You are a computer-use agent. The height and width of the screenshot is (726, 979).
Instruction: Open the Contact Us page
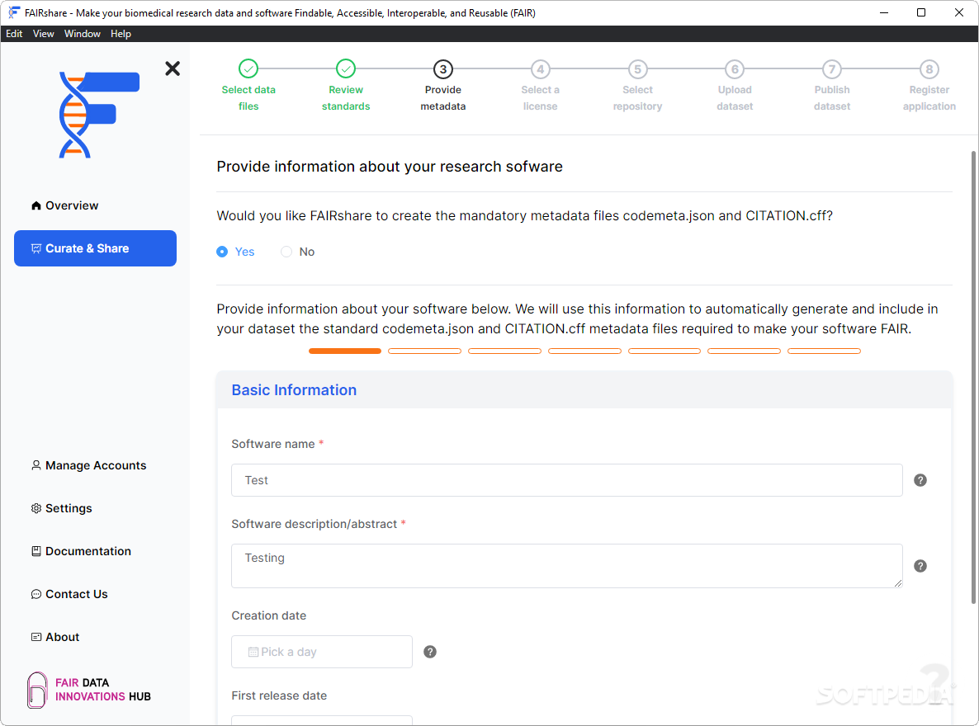point(96,594)
